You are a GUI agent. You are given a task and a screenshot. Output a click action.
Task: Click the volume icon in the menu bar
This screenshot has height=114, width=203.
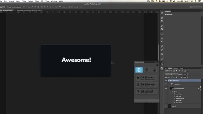click(174, 1)
